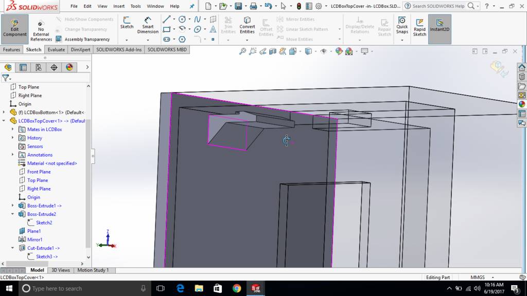Click the Section View icon
This screenshot has height=296, width=527.
pos(273,51)
